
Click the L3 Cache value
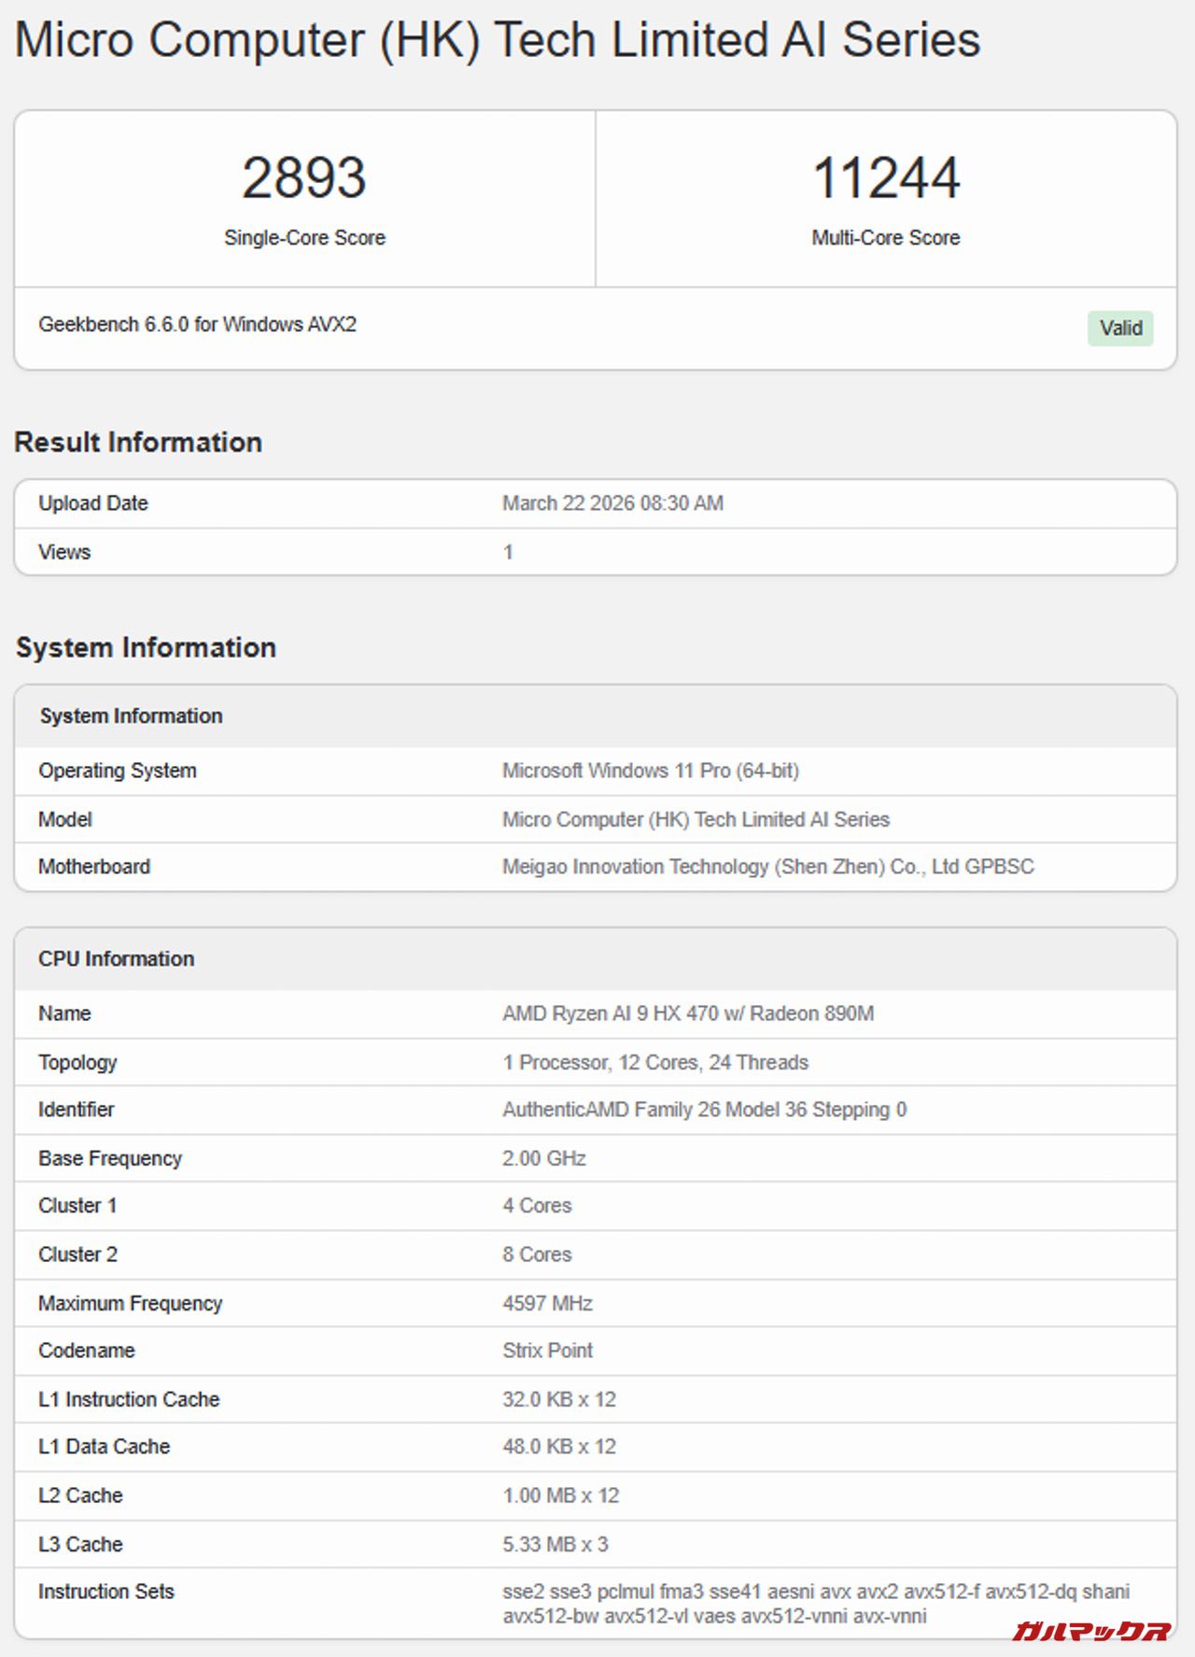(x=555, y=1544)
